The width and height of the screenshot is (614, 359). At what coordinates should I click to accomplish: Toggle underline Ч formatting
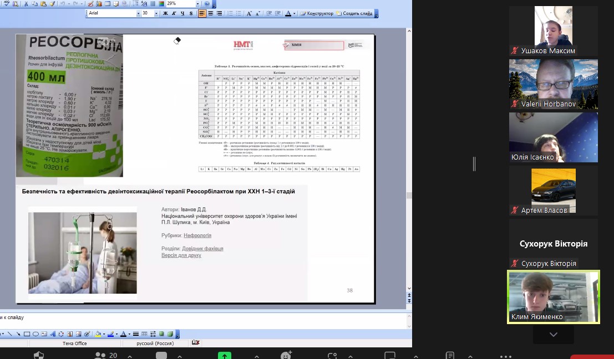pyautogui.click(x=182, y=13)
